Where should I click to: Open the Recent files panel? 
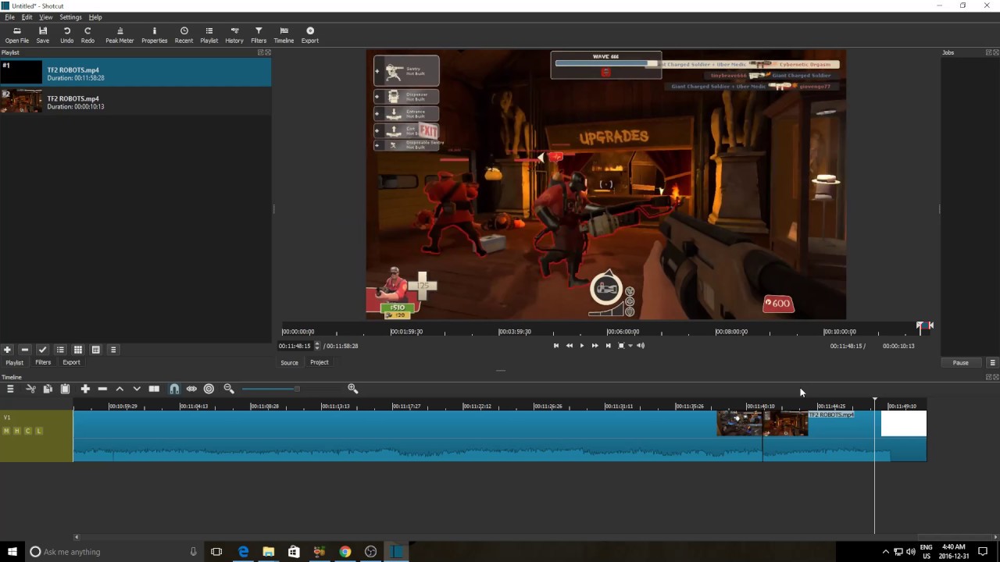click(x=184, y=35)
